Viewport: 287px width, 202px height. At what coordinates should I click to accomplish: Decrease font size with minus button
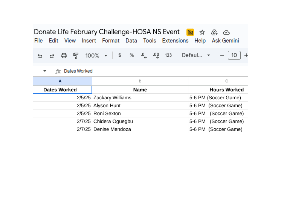click(x=222, y=55)
